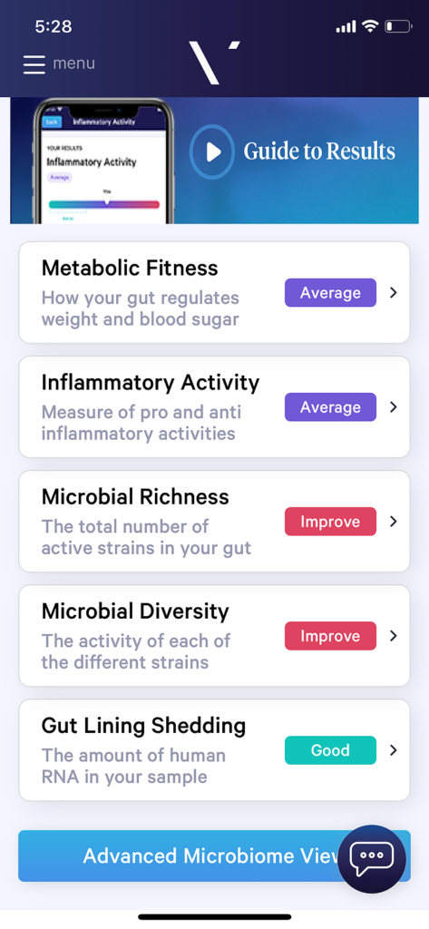
Task: Open the hamburger menu icon
Action: (x=34, y=64)
